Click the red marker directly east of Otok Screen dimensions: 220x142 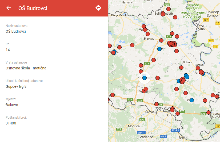pos(205,101)
